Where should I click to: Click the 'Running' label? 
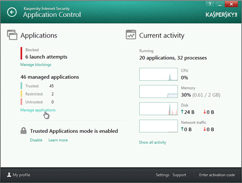(146, 51)
